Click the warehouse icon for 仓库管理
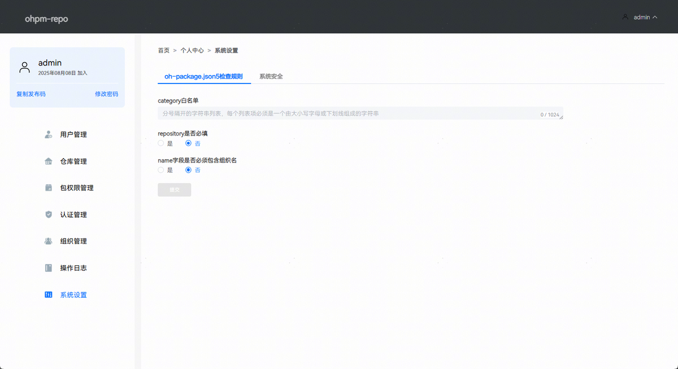This screenshot has width=678, height=369. [49, 161]
